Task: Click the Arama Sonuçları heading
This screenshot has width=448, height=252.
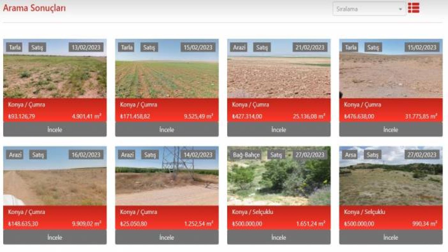Action: coord(34,8)
